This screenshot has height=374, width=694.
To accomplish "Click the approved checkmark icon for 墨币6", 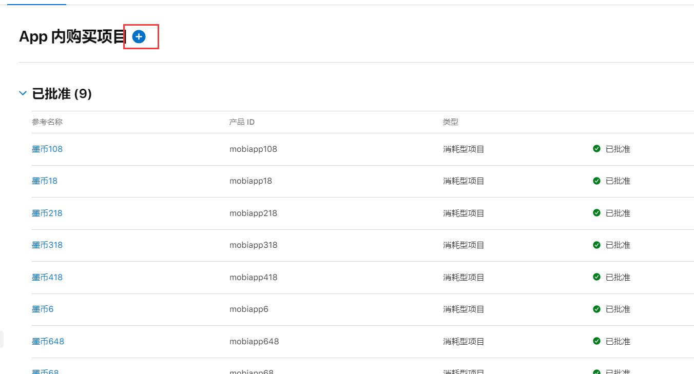I will pos(596,309).
